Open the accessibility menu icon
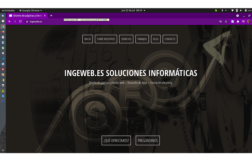252x161 pixels. (222, 10)
